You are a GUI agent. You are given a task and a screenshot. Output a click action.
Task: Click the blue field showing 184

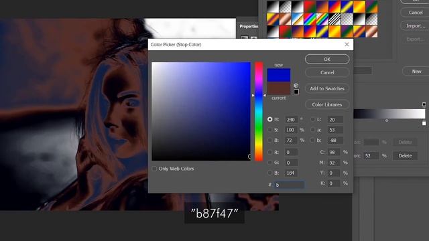click(291, 173)
